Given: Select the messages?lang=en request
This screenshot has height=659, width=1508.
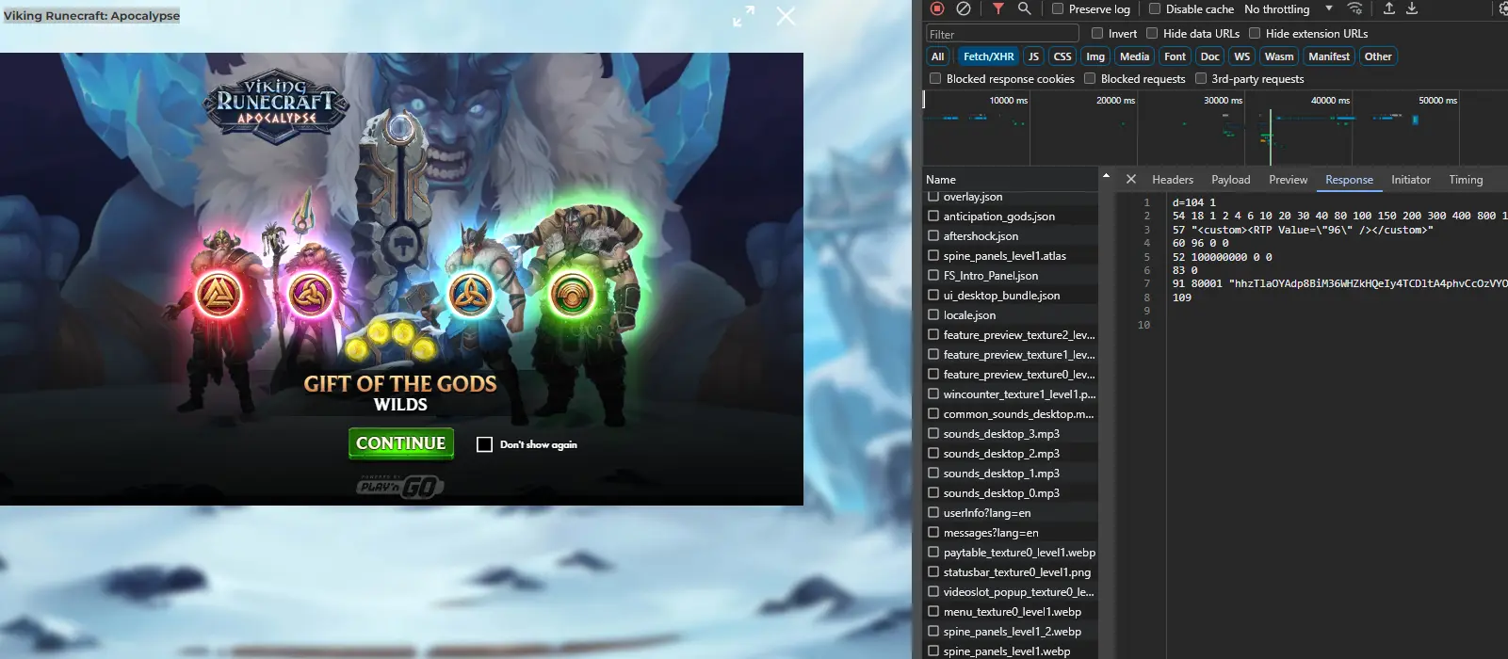Looking at the screenshot, I should click(x=1011, y=533).
